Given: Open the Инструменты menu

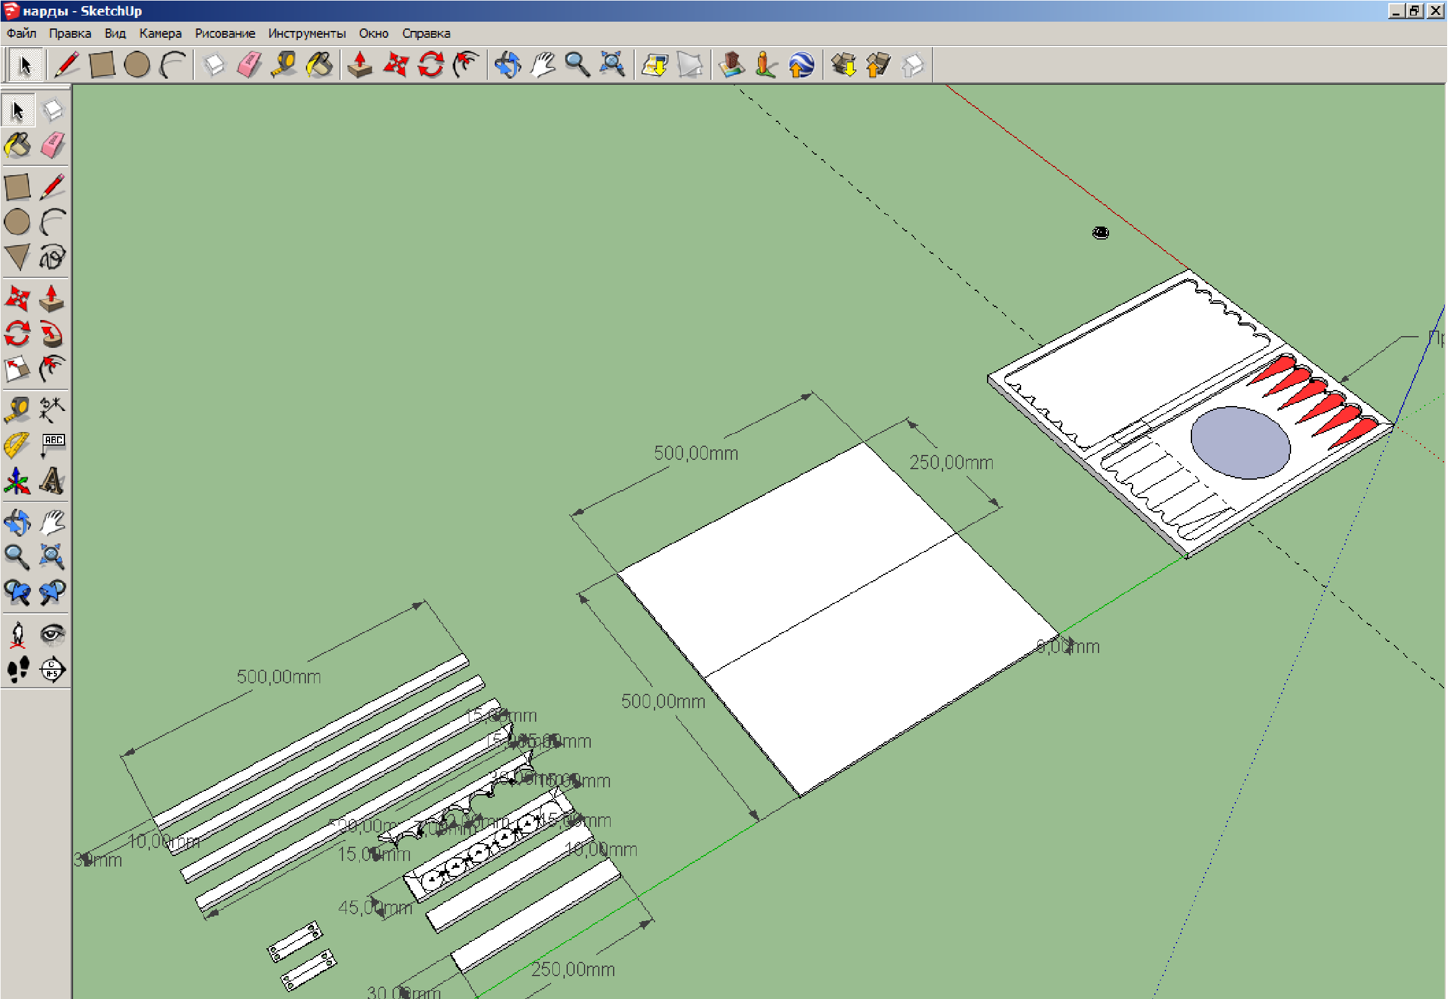Looking at the screenshot, I should (x=307, y=33).
